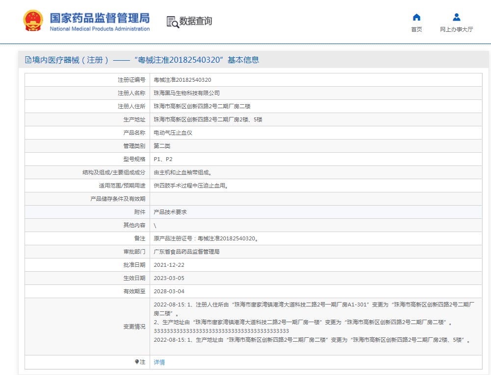Click the document icon beside the page title

click(28, 60)
